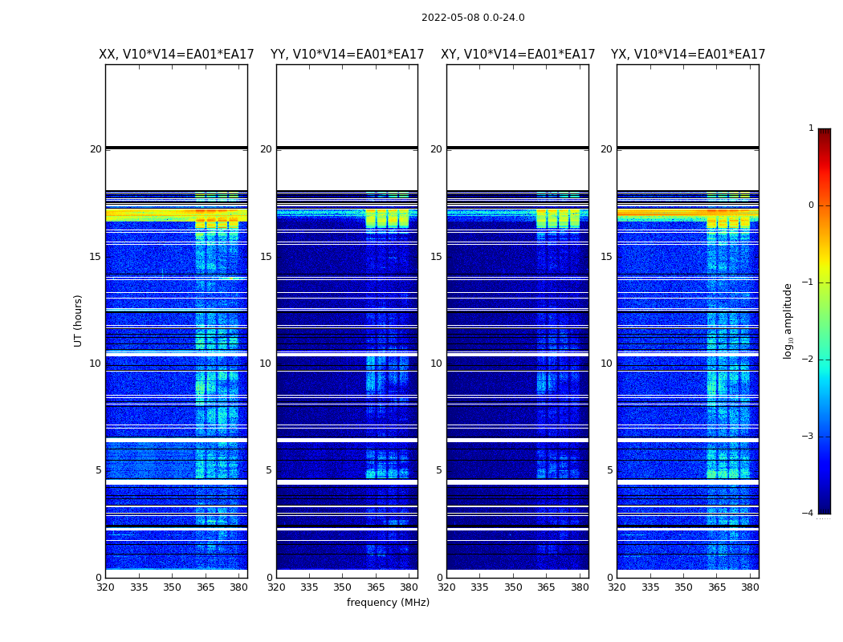
Task: Click the frequency (MHz) axis label
Action: (388, 602)
